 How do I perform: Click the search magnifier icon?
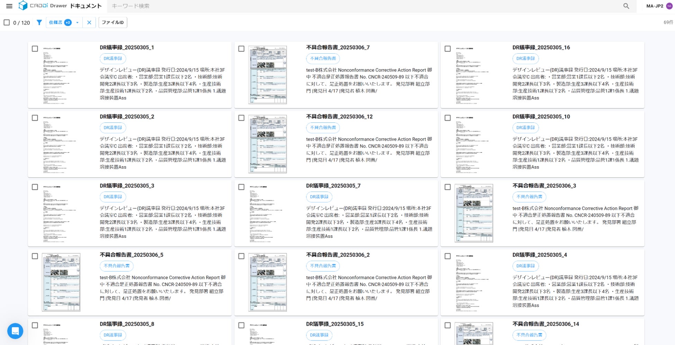click(x=626, y=6)
